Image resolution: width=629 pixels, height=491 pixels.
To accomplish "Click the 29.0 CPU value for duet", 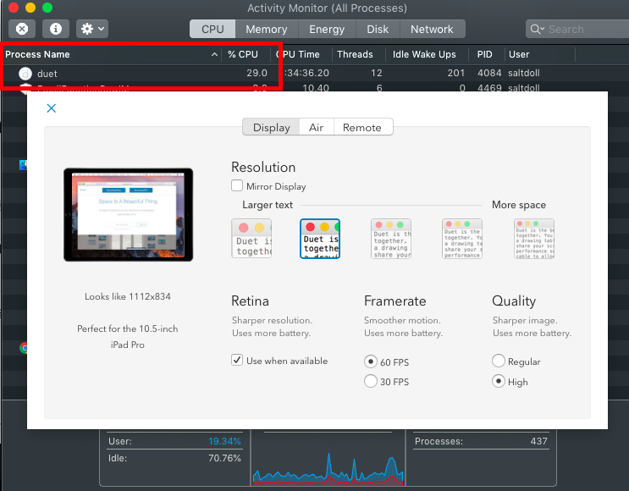I will pyautogui.click(x=257, y=73).
